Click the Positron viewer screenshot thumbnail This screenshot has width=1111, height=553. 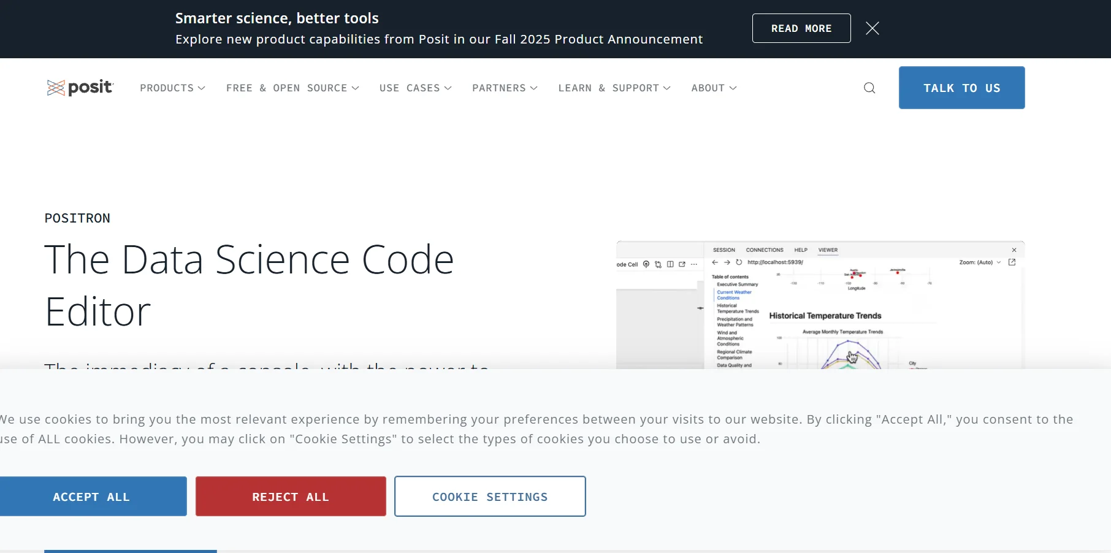(820, 305)
